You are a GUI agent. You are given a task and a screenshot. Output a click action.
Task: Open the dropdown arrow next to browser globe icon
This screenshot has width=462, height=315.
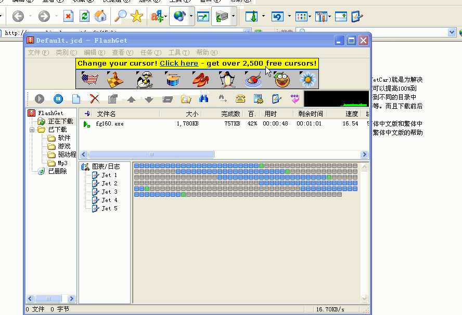pyautogui.click(x=191, y=16)
